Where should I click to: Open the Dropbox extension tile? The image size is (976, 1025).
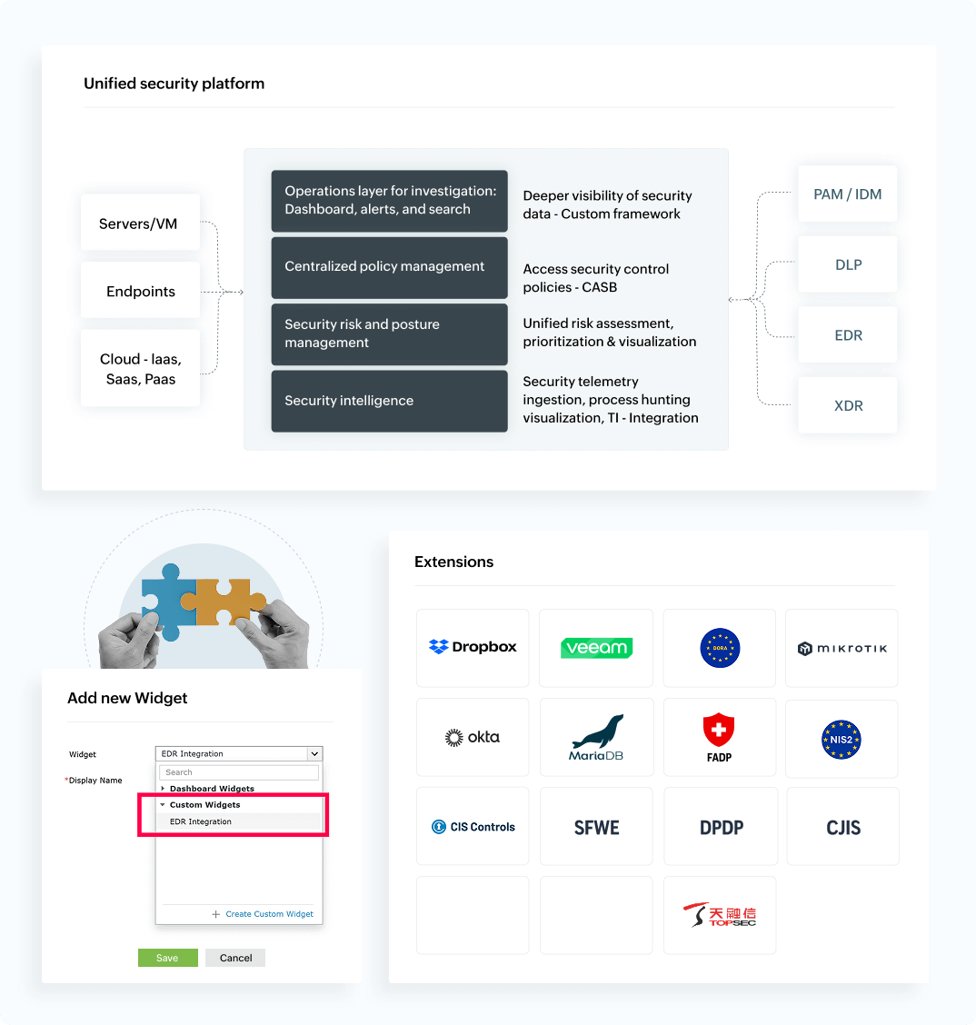click(473, 648)
